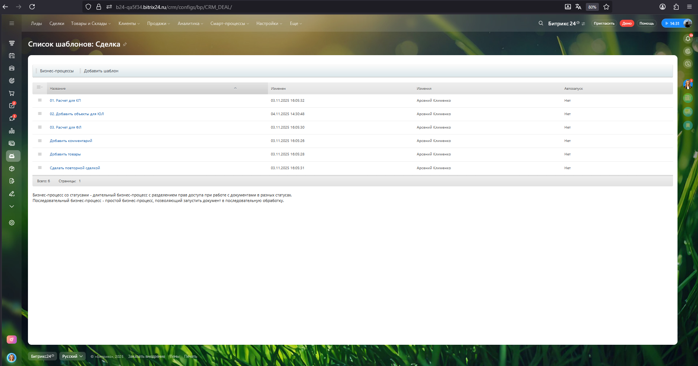Expand the Продажи menu

click(x=158, y=23)
